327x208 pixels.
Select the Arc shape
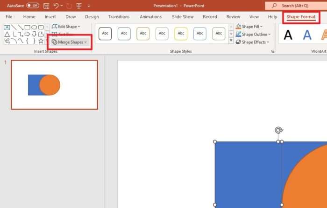click(14, 41)
